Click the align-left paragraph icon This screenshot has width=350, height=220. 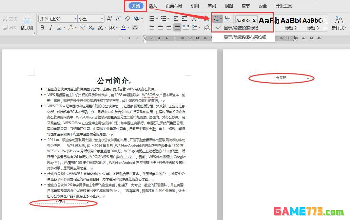152,27
